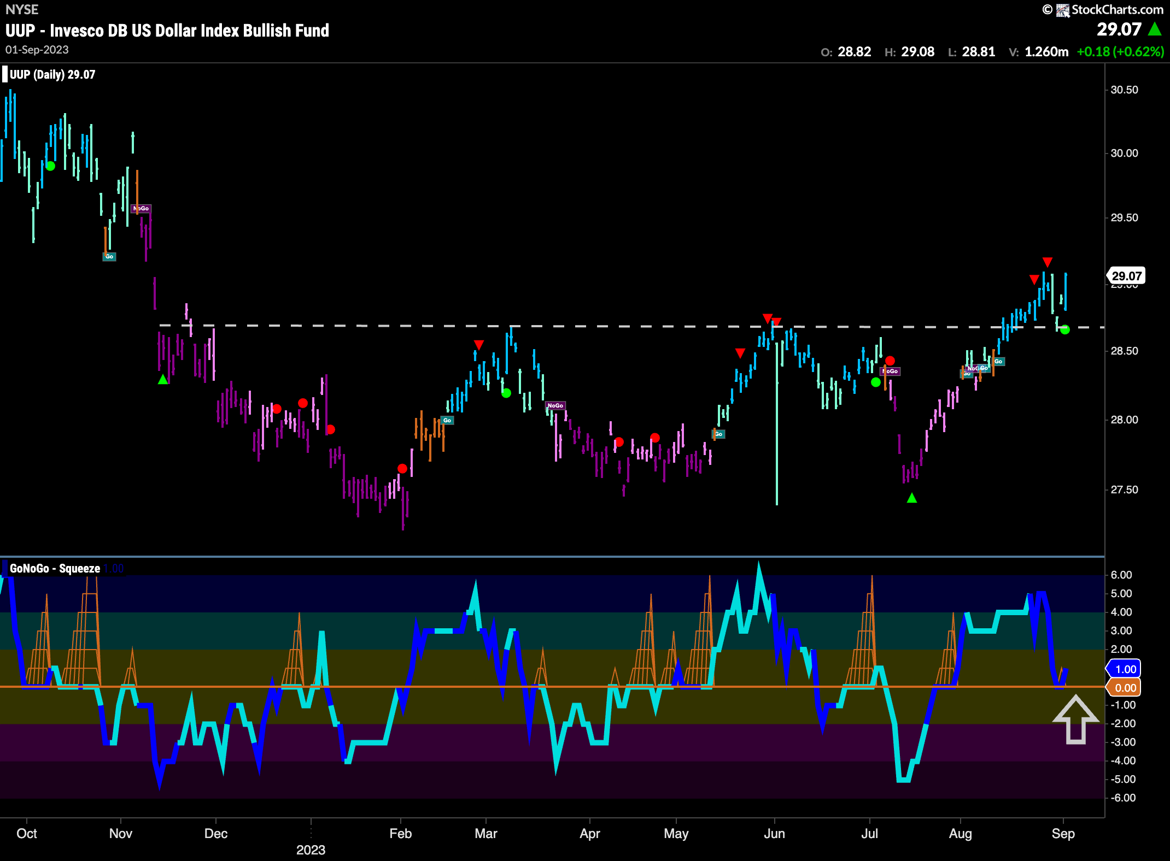Click the +0.18 (+0.62%) change text

[1120, 52]
